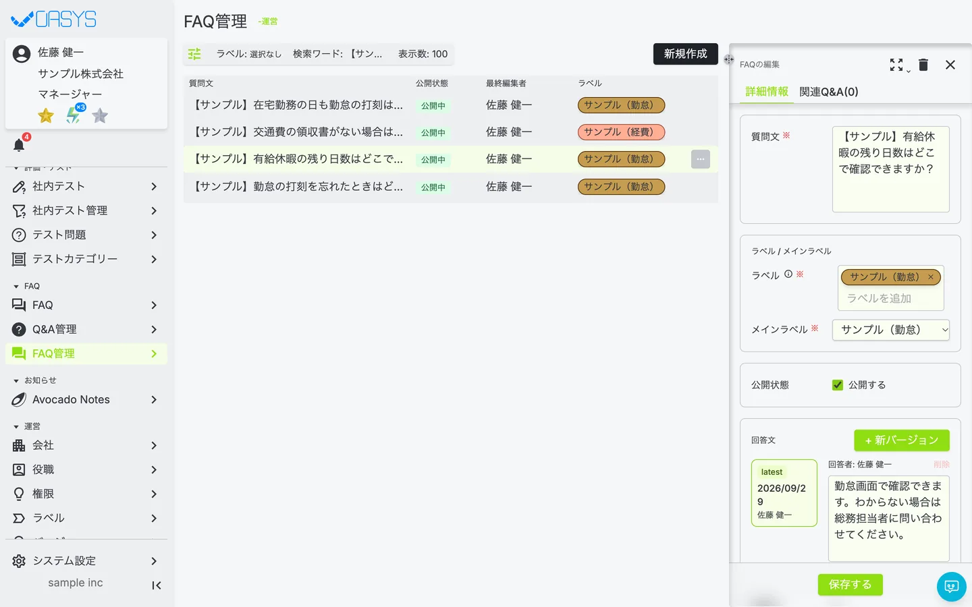Image resolution: width=972 pixels, height=607 pixels.
Task: Remove サンプル（勤怠） label chip
Action: pyautogui.click(x=930, y=277)
